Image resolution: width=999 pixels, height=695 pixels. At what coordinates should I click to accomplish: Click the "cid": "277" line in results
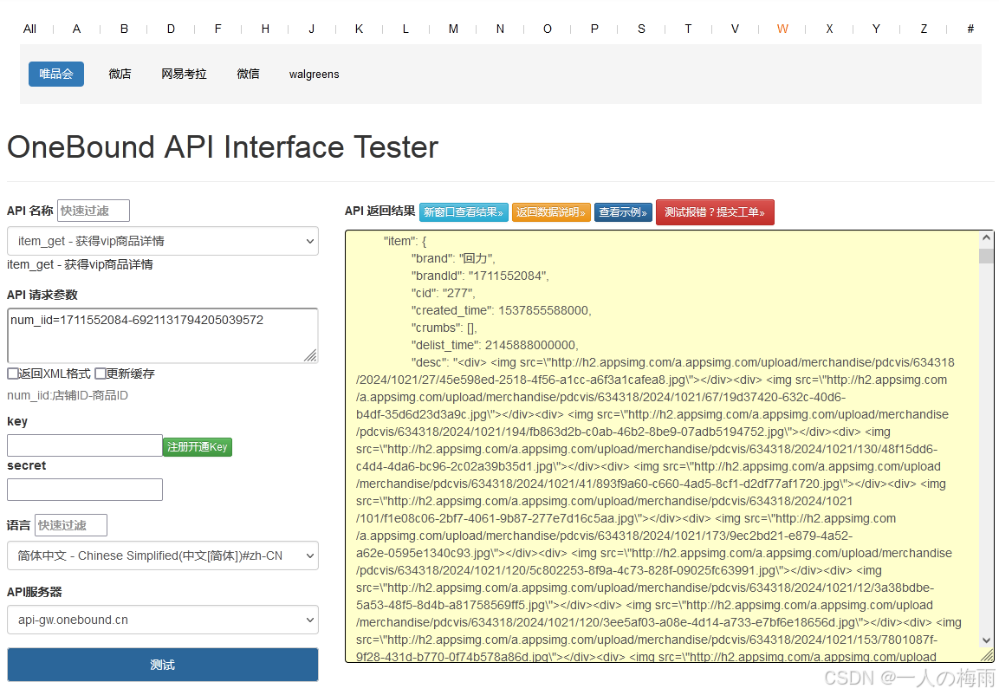[x=443, y=293]
